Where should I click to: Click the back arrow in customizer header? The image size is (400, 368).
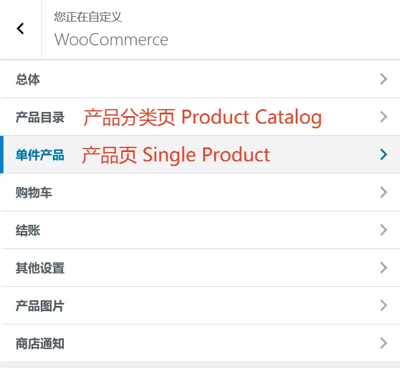pyautogui.click(x=21, y=28)
